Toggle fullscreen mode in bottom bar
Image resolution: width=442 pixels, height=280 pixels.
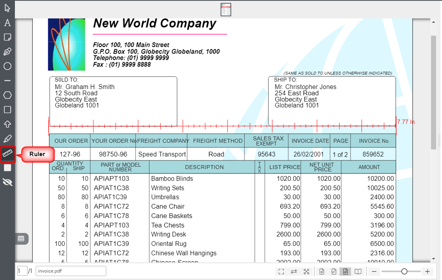point(281,271)
